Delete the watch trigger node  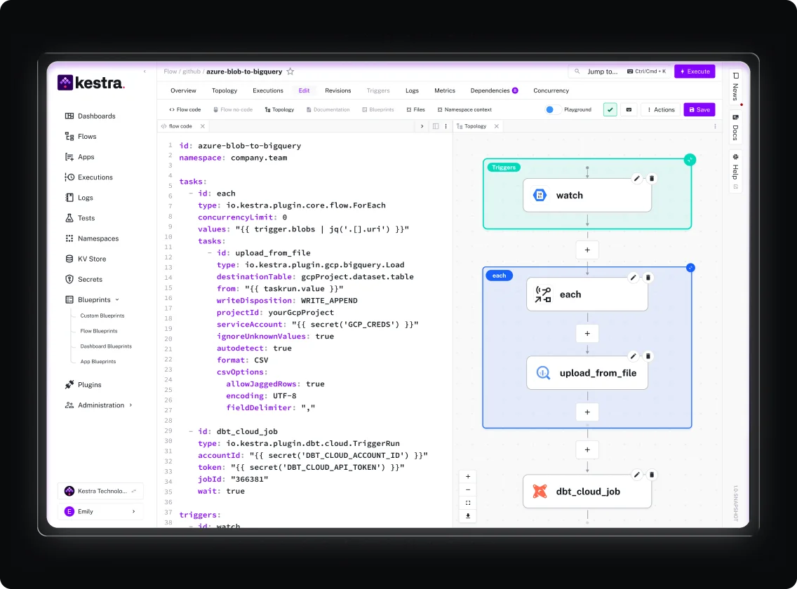tap(652, 178)
